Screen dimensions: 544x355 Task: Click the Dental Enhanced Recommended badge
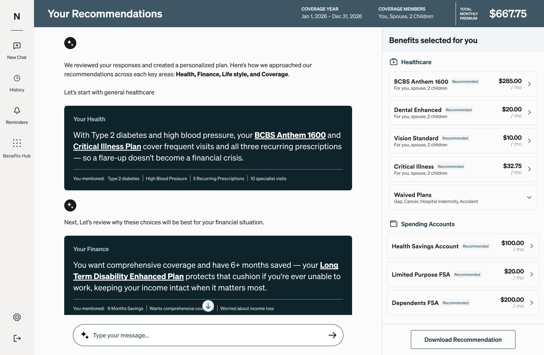459,110
